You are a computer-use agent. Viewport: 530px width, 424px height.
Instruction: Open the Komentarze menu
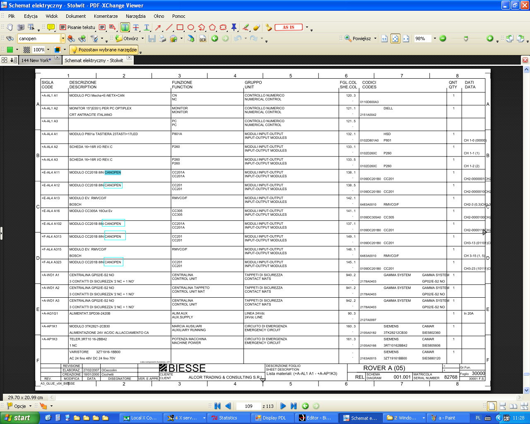click(x=106, y=16)
